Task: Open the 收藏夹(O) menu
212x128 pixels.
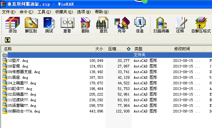Action: point(64,12)
